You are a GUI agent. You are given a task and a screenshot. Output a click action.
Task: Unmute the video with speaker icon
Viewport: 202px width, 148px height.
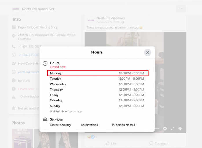click(180, 128)
